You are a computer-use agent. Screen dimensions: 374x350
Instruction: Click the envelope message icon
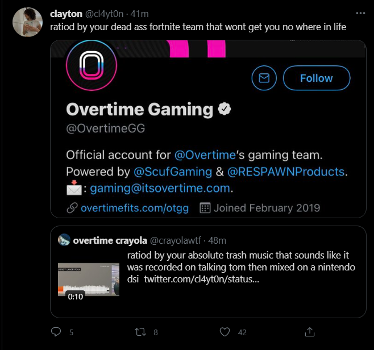[x=264, y=78]
